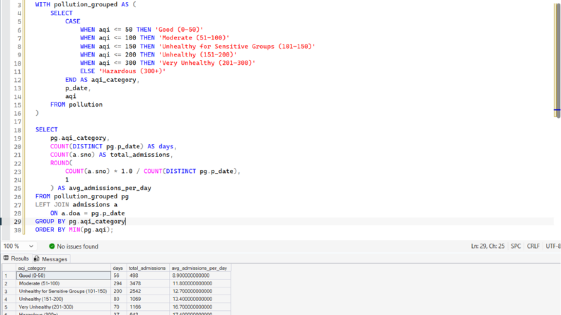
Task: Click ') AS avg_admissions_per_day' code line
Action: (x=100, y=188)
